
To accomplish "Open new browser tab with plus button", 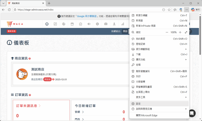I will (x=49, y=3).
